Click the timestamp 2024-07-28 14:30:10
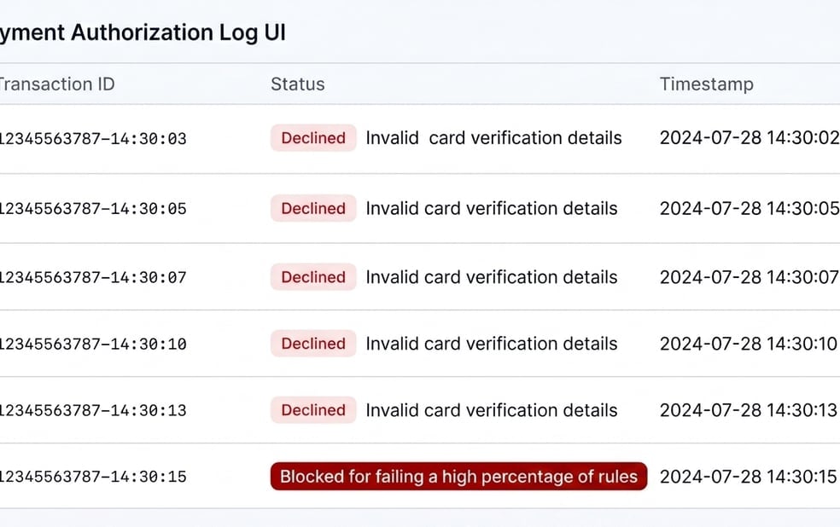The image size is (840, 527). [749, 344]
